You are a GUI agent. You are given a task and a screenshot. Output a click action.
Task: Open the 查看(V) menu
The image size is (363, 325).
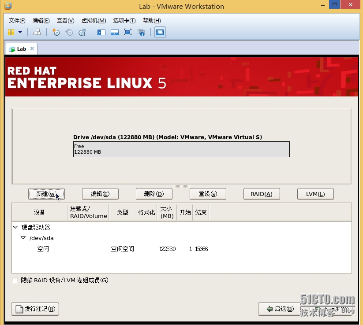66,21
